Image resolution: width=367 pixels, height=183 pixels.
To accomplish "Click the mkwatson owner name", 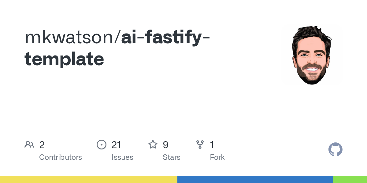I will (70, 37).
